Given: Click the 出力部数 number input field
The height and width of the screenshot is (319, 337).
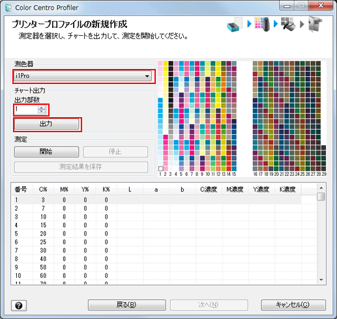Looking at the screenshot, I should (26, 109).
